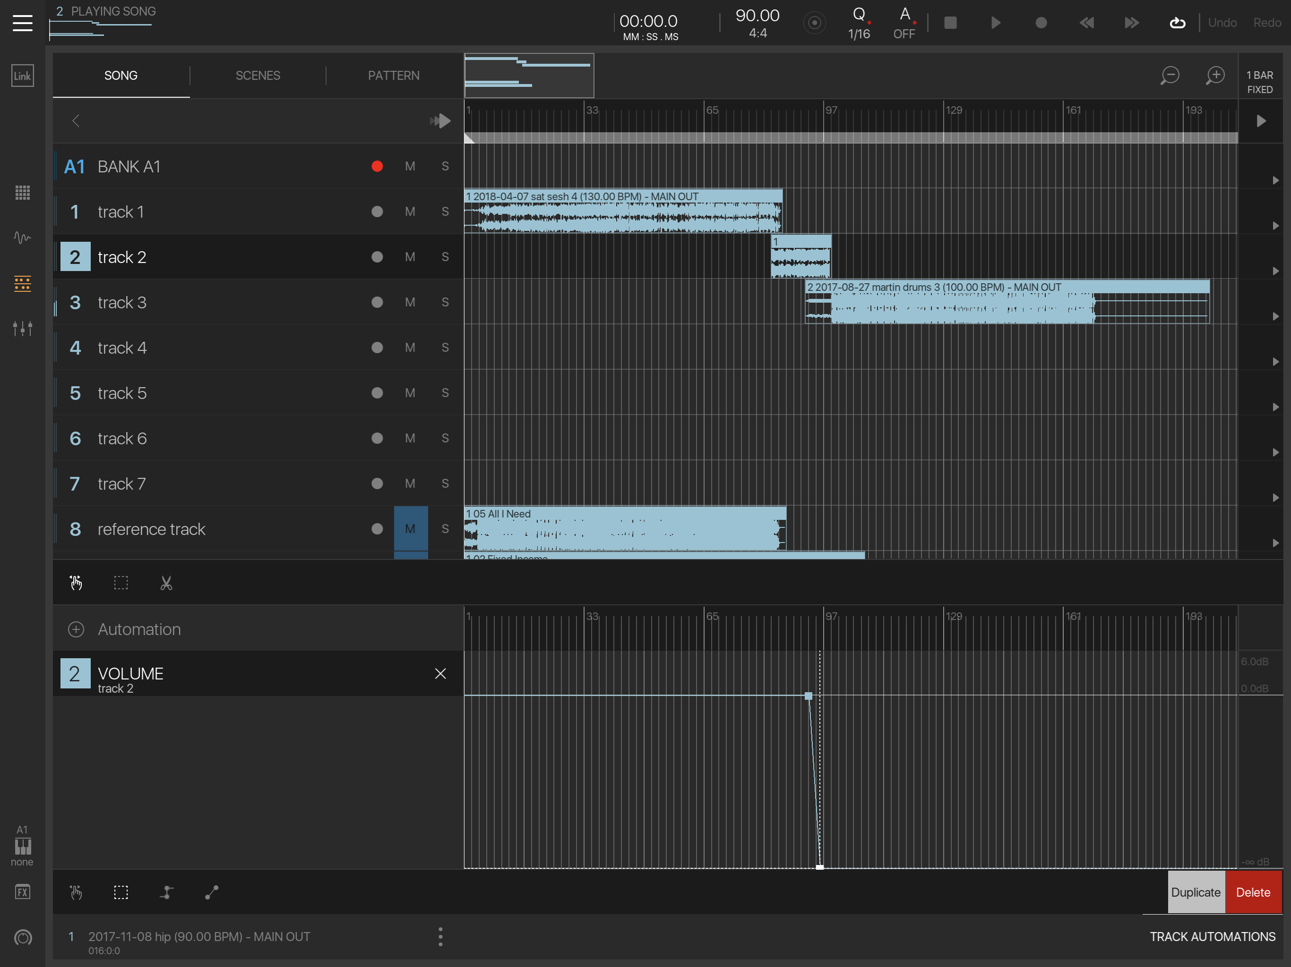Go back with the left chevron
1291x967 pixels.
tap(76, 121)
